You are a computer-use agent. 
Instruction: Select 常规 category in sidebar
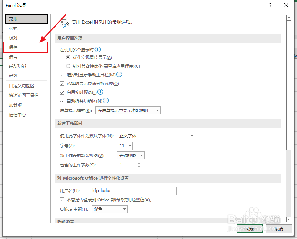(x=27, y=19)
